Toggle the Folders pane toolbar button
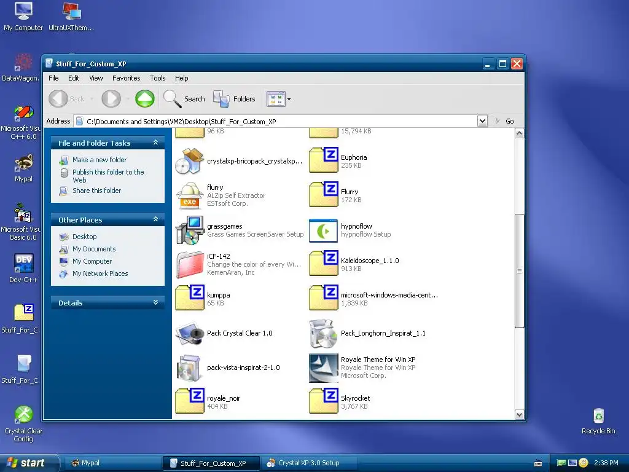 click(x=234, y=99)
